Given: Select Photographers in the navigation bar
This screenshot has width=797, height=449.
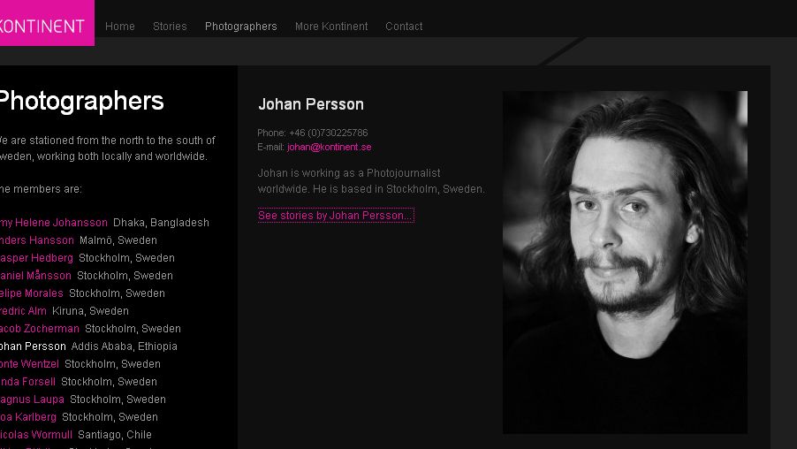Looking at the screenshot, I should click(x=240, y=27).
